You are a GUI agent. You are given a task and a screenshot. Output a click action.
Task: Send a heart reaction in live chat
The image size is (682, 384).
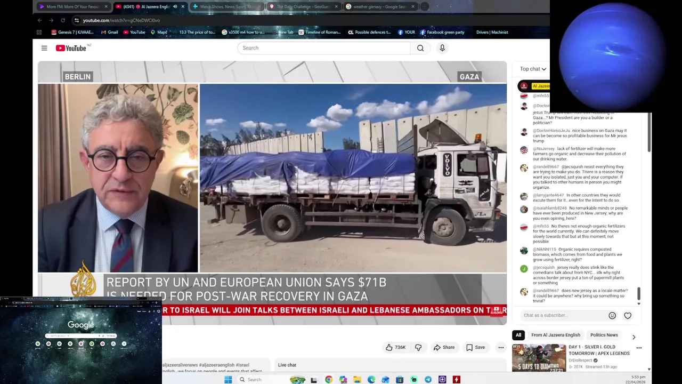(628, 315)
